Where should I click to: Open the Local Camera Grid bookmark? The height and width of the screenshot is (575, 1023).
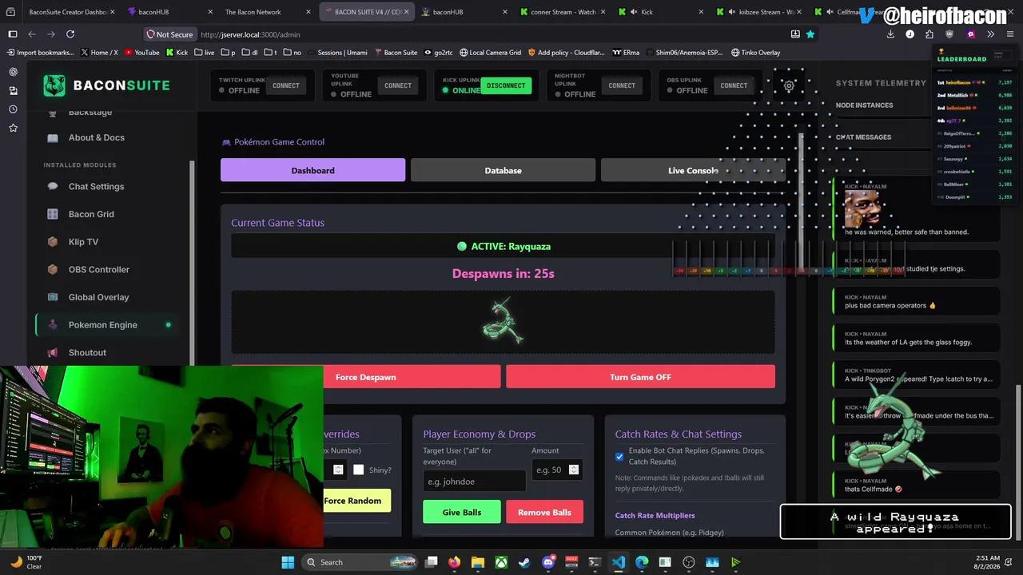pyautogui.click(x=490, y=53)
